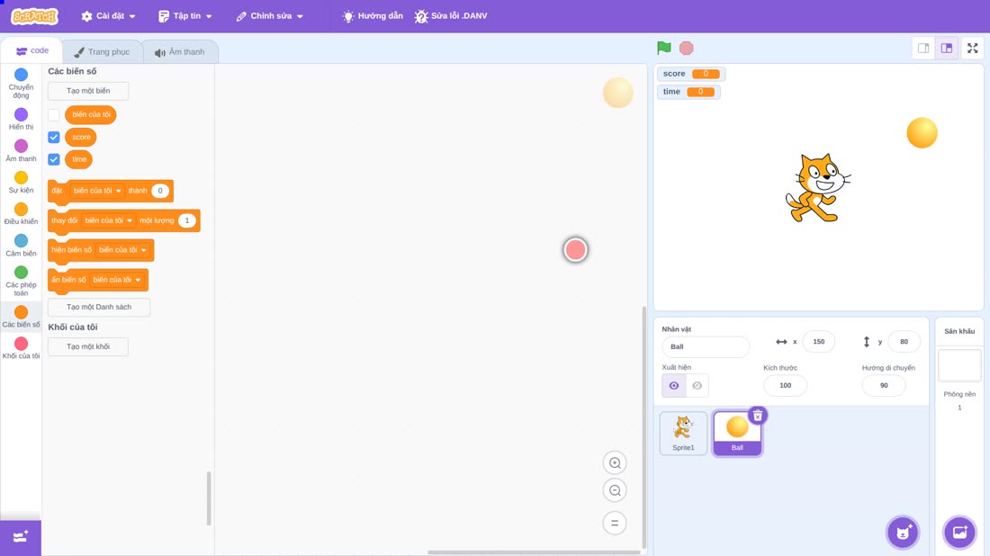The height and width of the screenshot is (556, 990).
Task: Select the Sự kiện block category
Action: tap(21, 182)
